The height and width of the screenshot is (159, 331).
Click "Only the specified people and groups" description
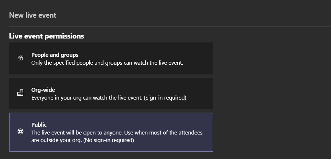(x=75, y=63)
